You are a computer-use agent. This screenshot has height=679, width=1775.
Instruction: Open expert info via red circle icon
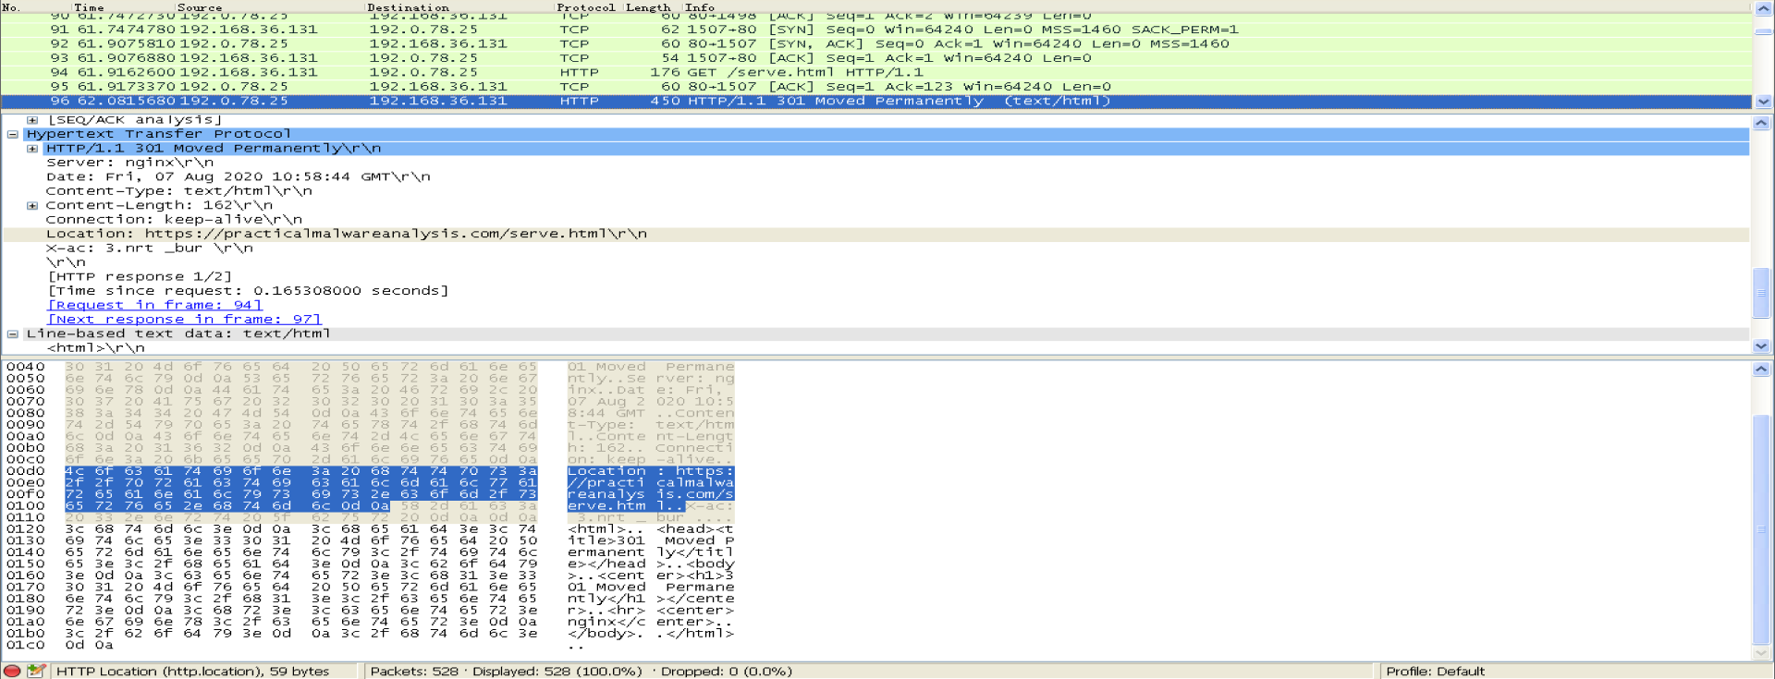pos(12,672)
